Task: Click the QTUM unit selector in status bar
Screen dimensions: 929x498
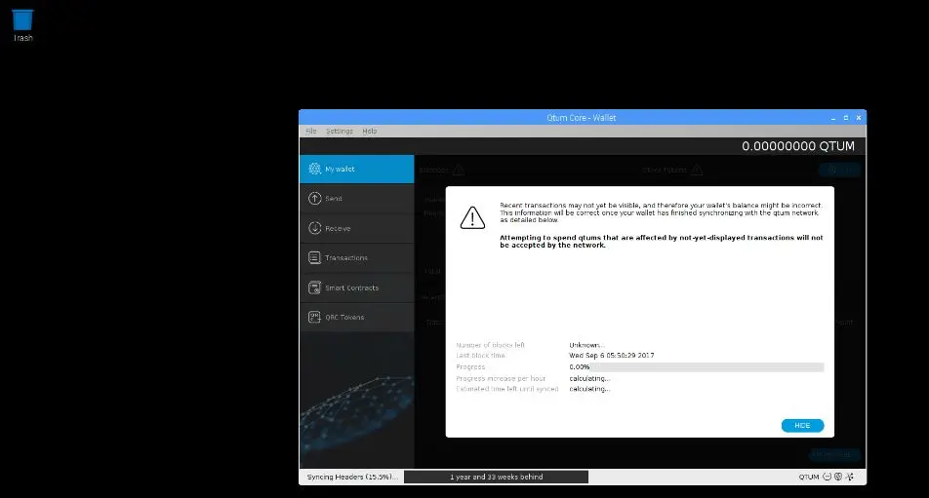Action: pyautogui.click(x=808, y=477)
